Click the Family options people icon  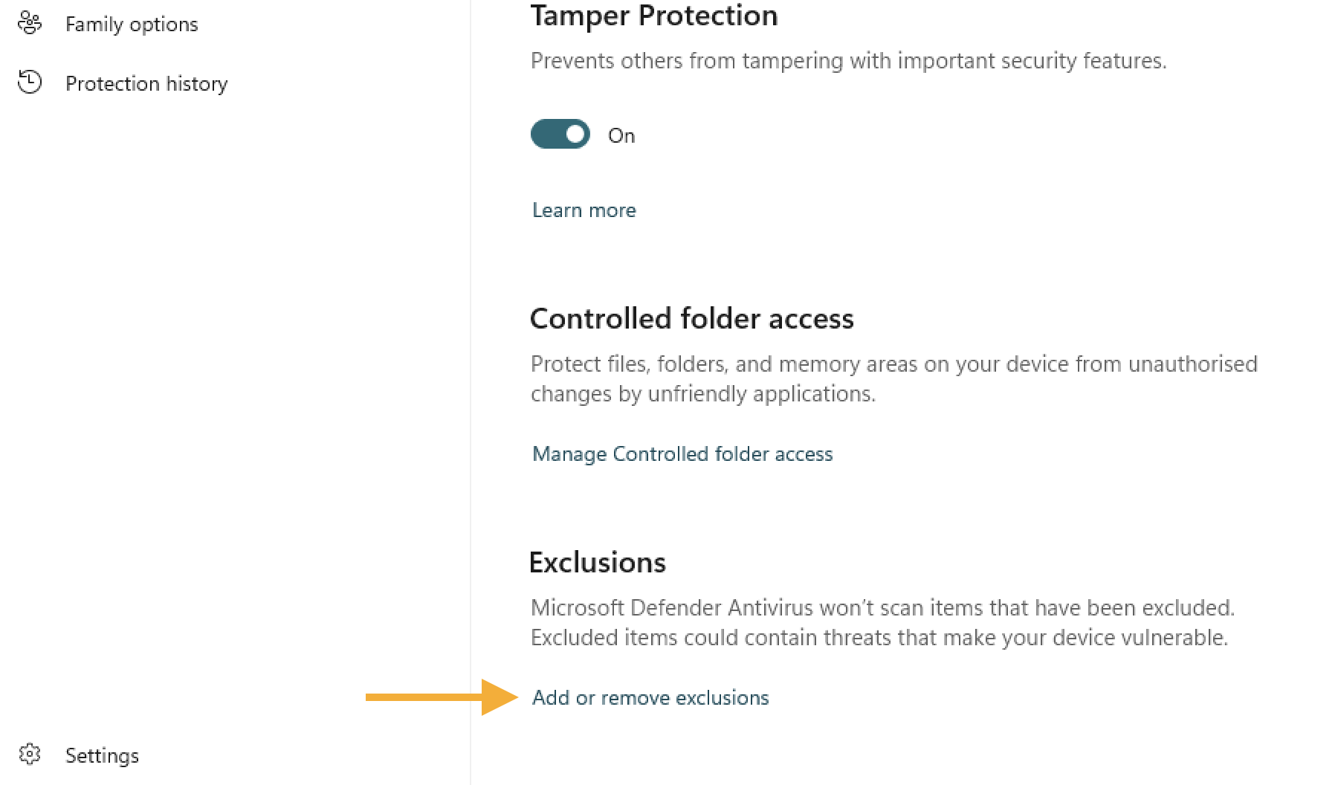30,23
